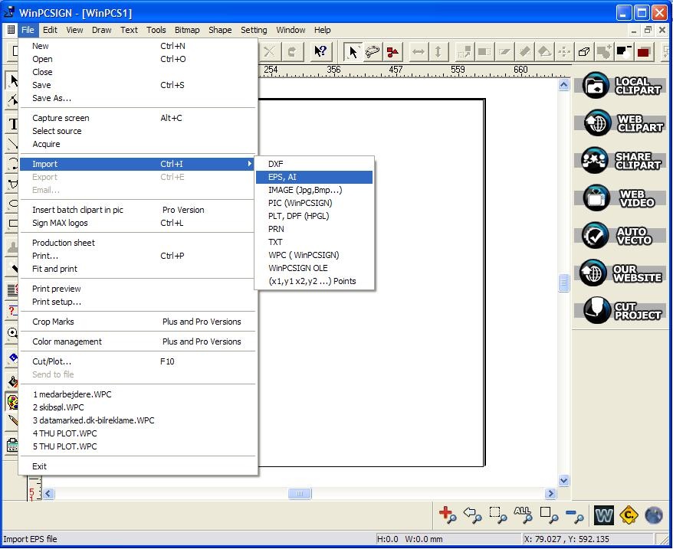This screenshot has height=549, width=673.
Task: Click Exit in the File menu
Action: point(40,466)
